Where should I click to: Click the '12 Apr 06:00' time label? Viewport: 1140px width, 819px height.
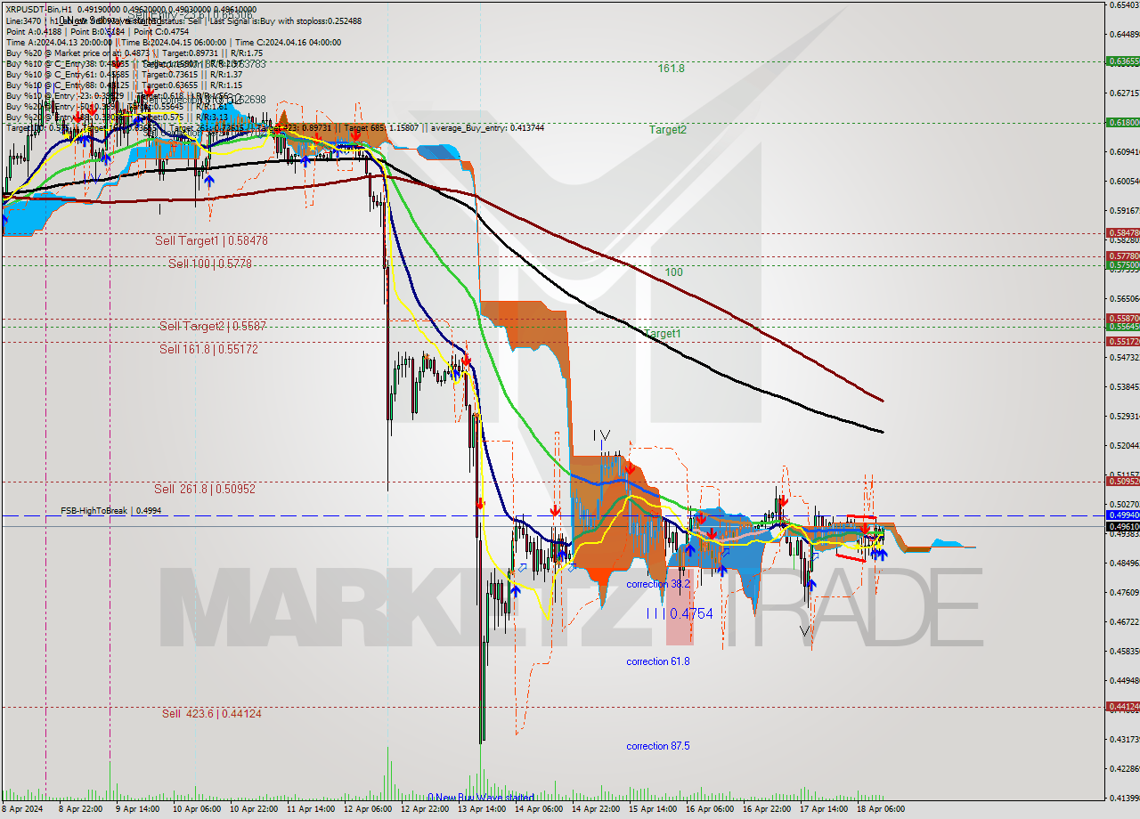[368, 810]
